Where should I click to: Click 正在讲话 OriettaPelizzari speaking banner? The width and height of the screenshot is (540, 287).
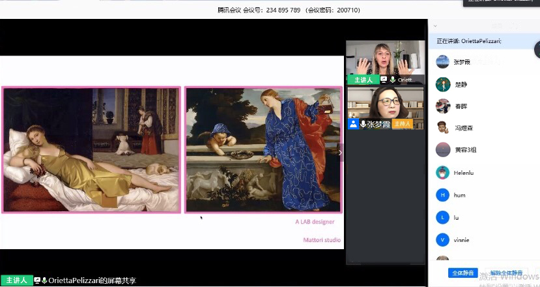[484, 41]
